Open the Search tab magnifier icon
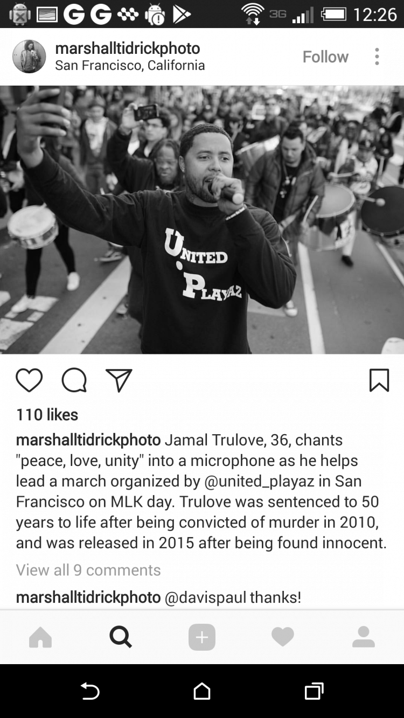 [121, 638]
